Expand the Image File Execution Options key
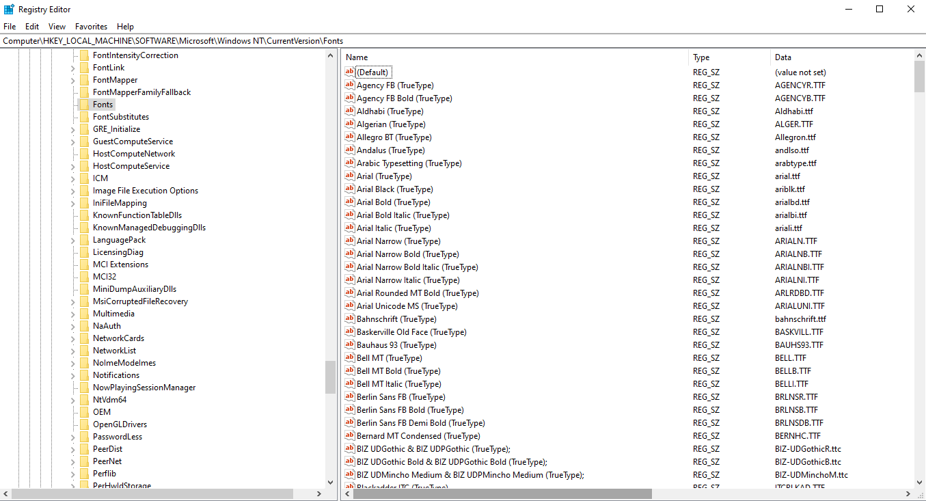The image size is (926, 501). point(72,191)
